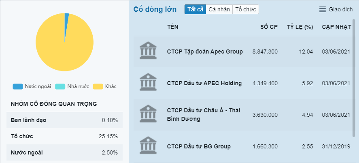Click the institution icon beside CTCP Đầu tư BG Group
Image resolution: width=359 pixels, height=163 pixels.
click(x=148, y=146)
